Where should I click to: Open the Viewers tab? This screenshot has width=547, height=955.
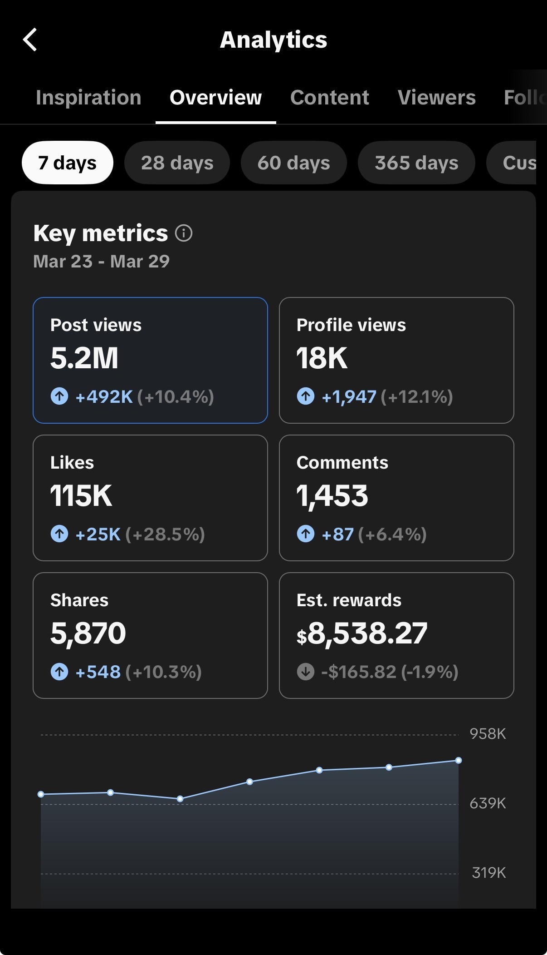pos(437,98)
